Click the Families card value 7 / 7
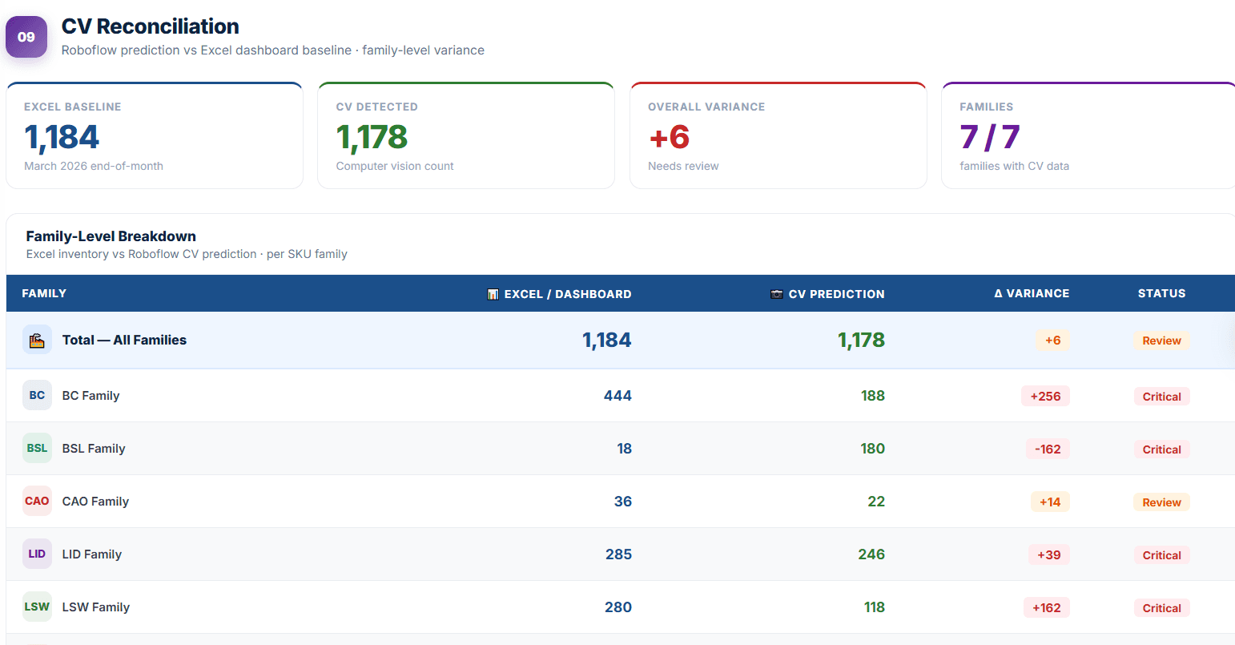 [990, 137]
